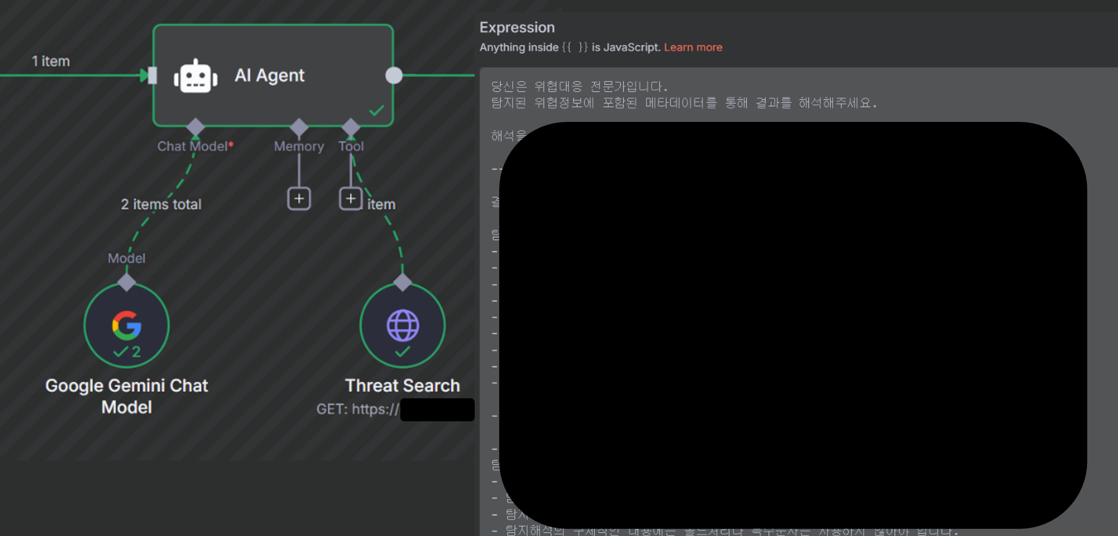Click the success checkmark on the Gemini node
The height and width of the screenshot is (536, 1118).
[120, 352]
